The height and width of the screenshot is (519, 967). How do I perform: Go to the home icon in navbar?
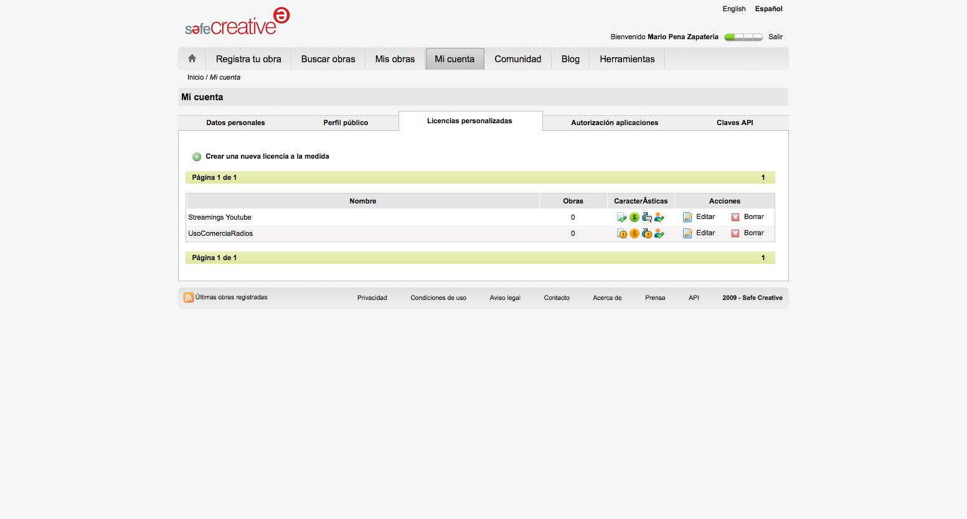tap(192, 58)
